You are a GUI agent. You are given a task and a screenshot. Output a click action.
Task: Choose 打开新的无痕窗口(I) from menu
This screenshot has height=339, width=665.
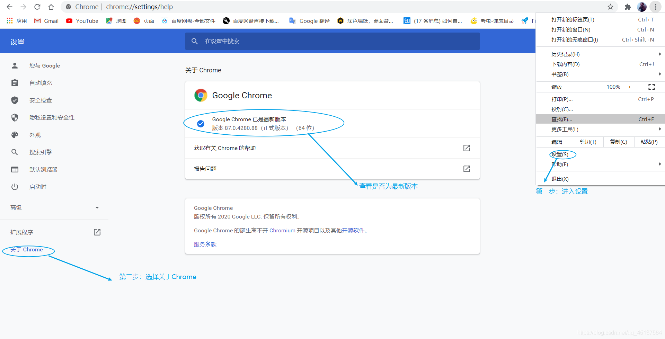tap(600, 40)
